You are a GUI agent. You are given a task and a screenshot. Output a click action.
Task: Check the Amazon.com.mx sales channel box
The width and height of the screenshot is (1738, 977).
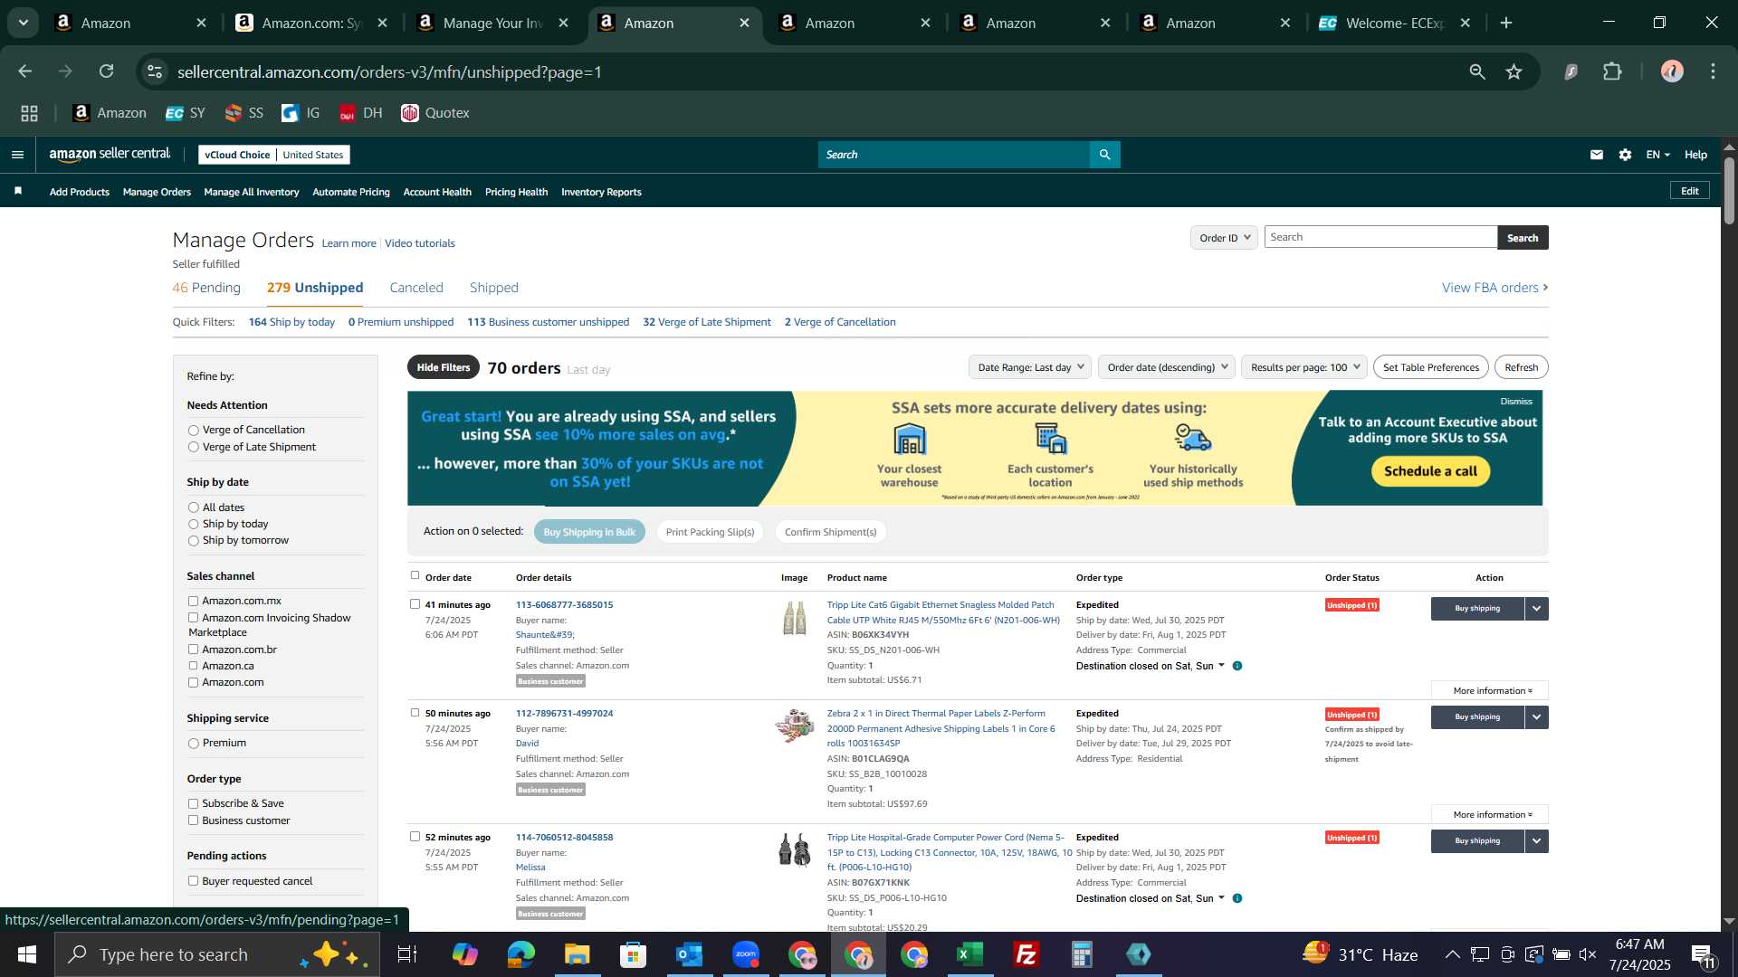193,601
